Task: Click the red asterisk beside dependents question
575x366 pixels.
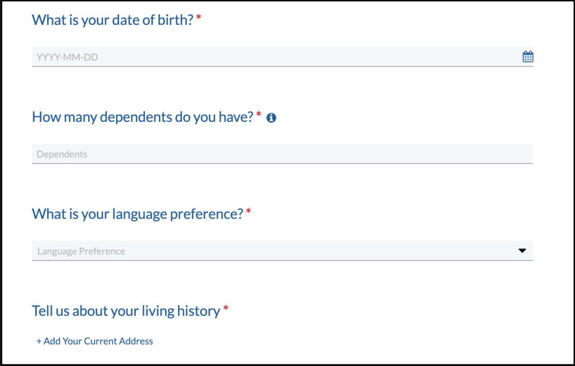Action: tap(259, 115)
